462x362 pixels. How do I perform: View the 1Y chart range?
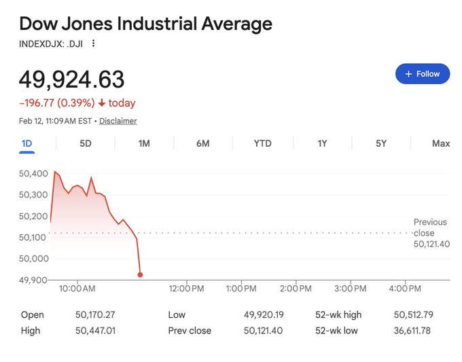(x=322, y=143)
